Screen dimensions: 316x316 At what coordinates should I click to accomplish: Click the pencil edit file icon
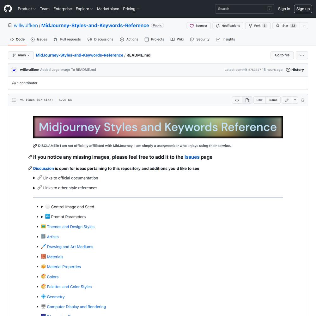[x=287, y=100]
